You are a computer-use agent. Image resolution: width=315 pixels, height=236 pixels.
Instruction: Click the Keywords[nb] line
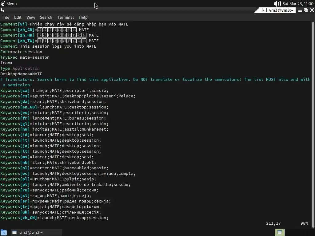[x=48, y=163]
